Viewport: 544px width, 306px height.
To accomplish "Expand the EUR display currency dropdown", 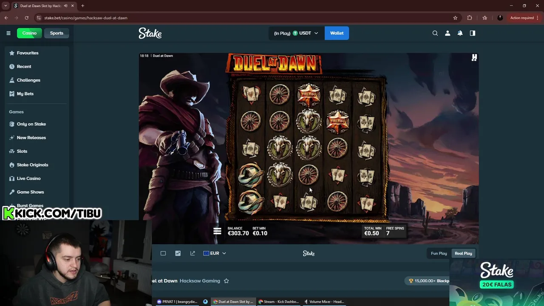I will (215, 253).
